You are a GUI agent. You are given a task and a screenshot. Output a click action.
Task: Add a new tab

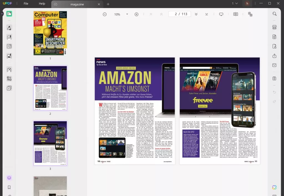tap(108, 4)
